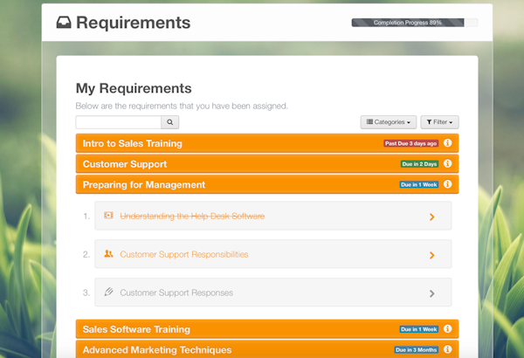Click the Due in 2 Days badge
The width and height of the screenshot is (524, 358).
click(419, 164)
